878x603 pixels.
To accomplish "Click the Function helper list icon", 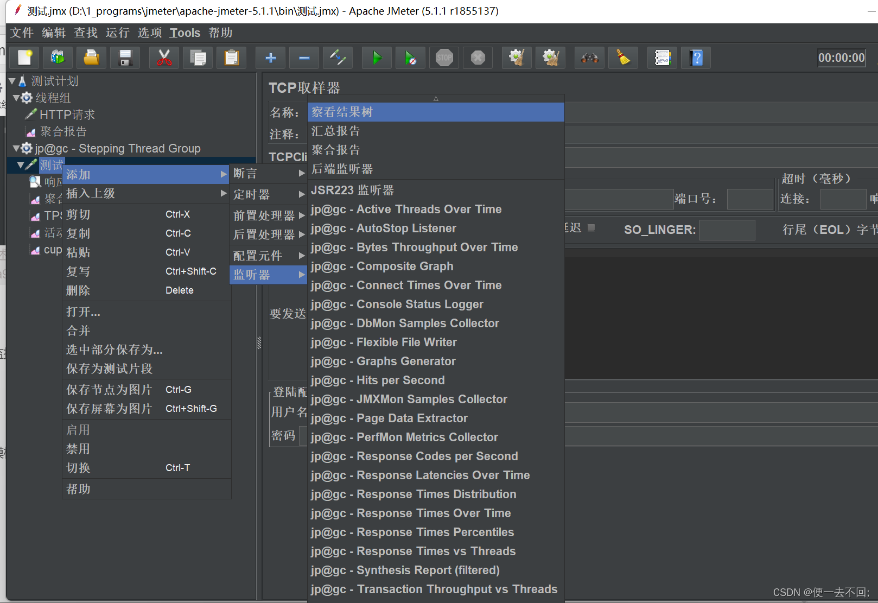I will pos(662,58).
